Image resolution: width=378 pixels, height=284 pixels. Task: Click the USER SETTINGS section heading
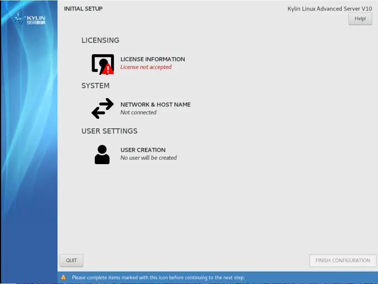tap(109, 131)
